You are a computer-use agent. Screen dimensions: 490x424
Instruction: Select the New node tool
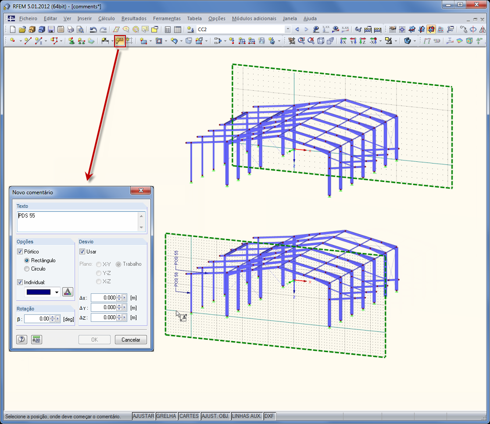(x=12, y=41)
